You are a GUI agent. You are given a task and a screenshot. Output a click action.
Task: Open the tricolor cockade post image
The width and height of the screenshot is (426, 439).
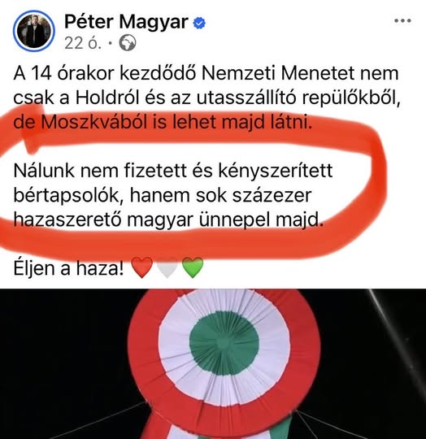click(213, 363)
